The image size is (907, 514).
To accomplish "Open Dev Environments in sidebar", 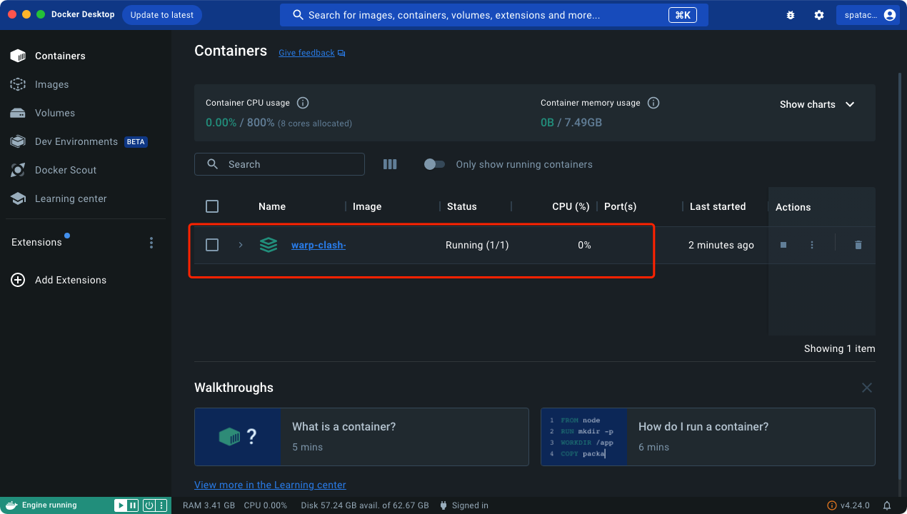I will pyautogui.click(x=86, y=141).
